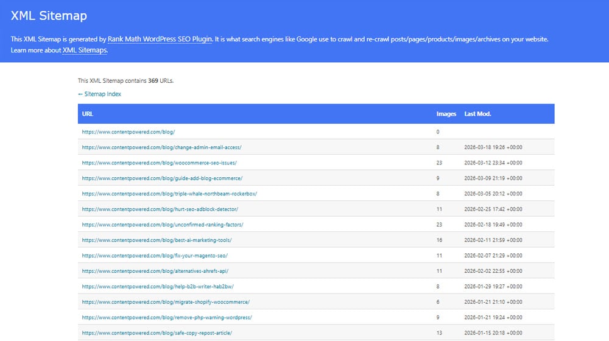The width and height of the screenshot is (609, 341).
Task: Click image count 6 in migrate-shopify-woocommerce row
Action: 438,302
